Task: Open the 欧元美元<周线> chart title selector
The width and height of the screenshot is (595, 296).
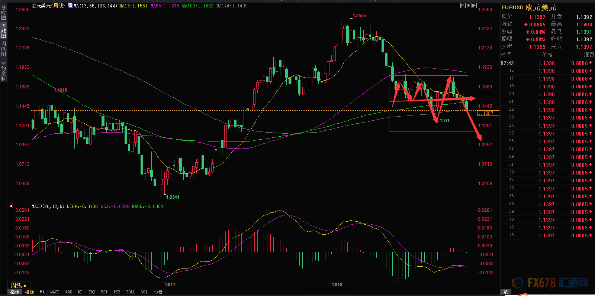Action: click(x=48, y=6)
